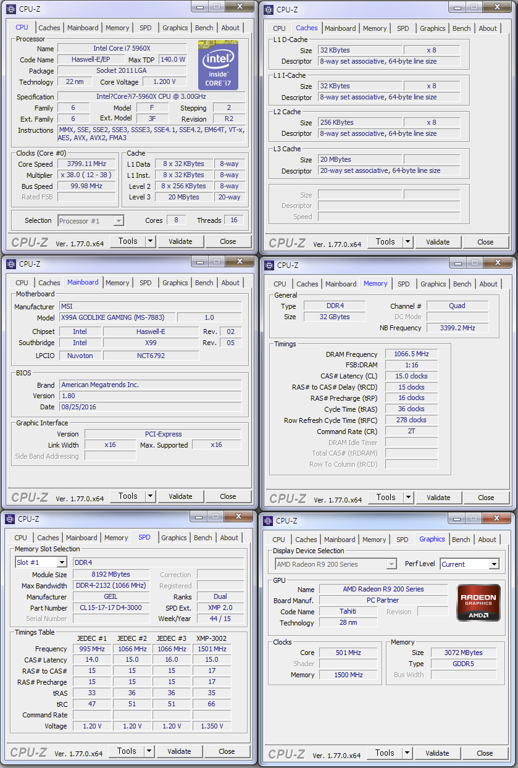Viewport: 518px width, 768px height.
Task: Click the Core Speed 3799.11 MHz field
Action: [x=86, y=164]
